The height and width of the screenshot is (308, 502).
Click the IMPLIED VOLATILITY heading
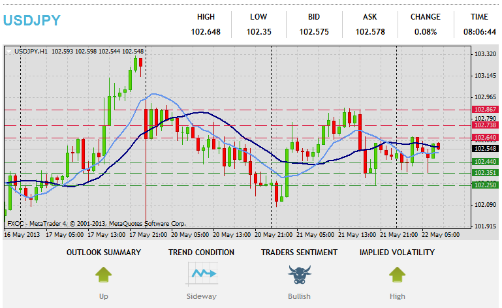(x=397, y=253)
